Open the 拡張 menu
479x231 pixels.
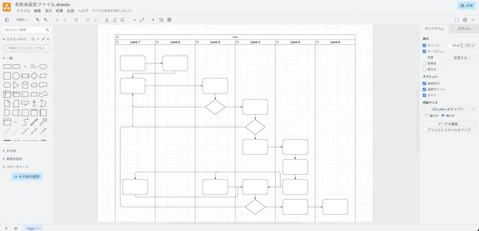pos(71,11)
